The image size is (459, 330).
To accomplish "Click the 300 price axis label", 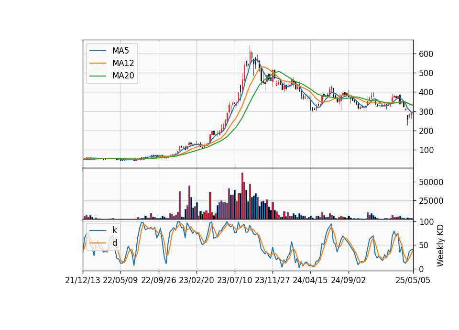I will pyautogui.click(x=426, y=111).
